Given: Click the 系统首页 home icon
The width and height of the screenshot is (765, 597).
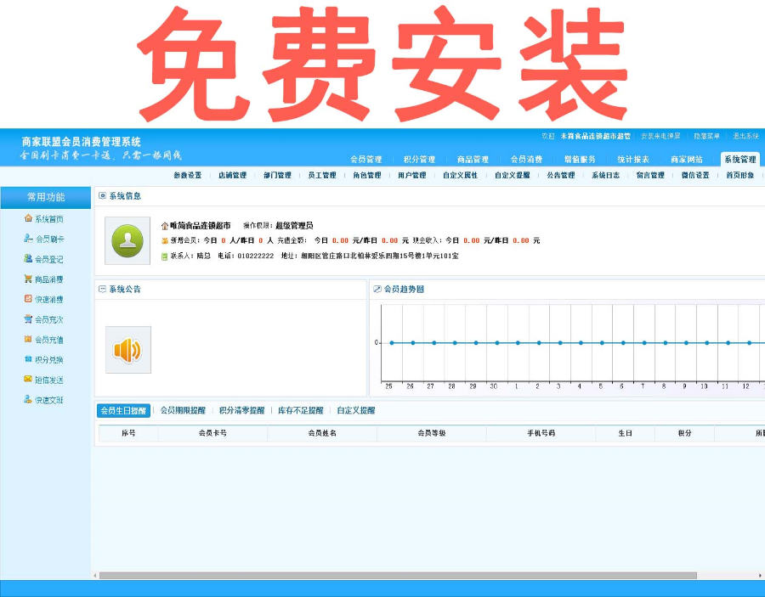Looking at the screenshot, I should 30,218.
